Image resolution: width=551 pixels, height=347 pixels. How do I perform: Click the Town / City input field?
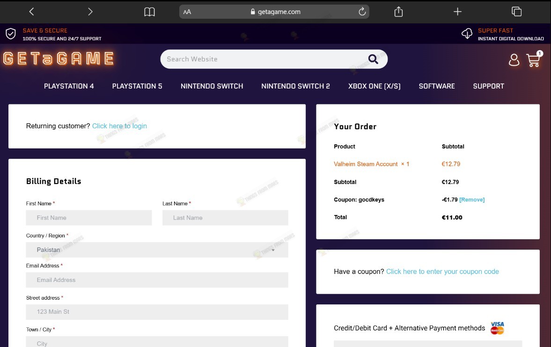[157, 342]
